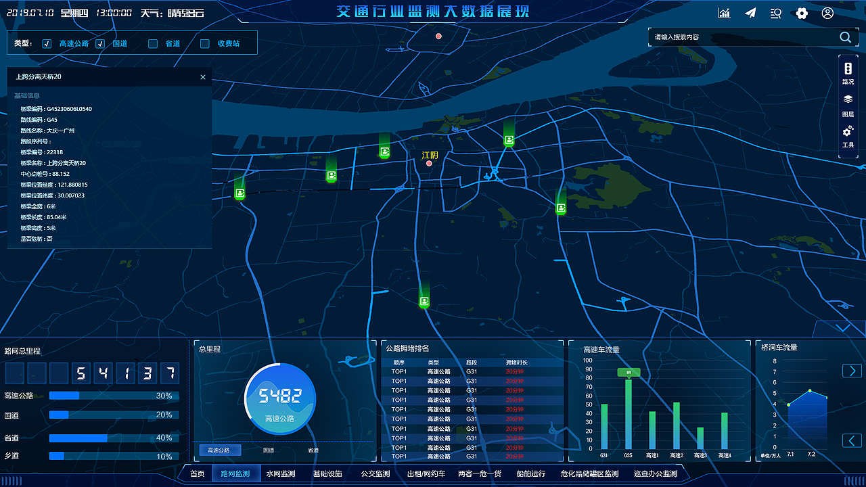Click the paper plane send icon

click(x=750, y=13)
